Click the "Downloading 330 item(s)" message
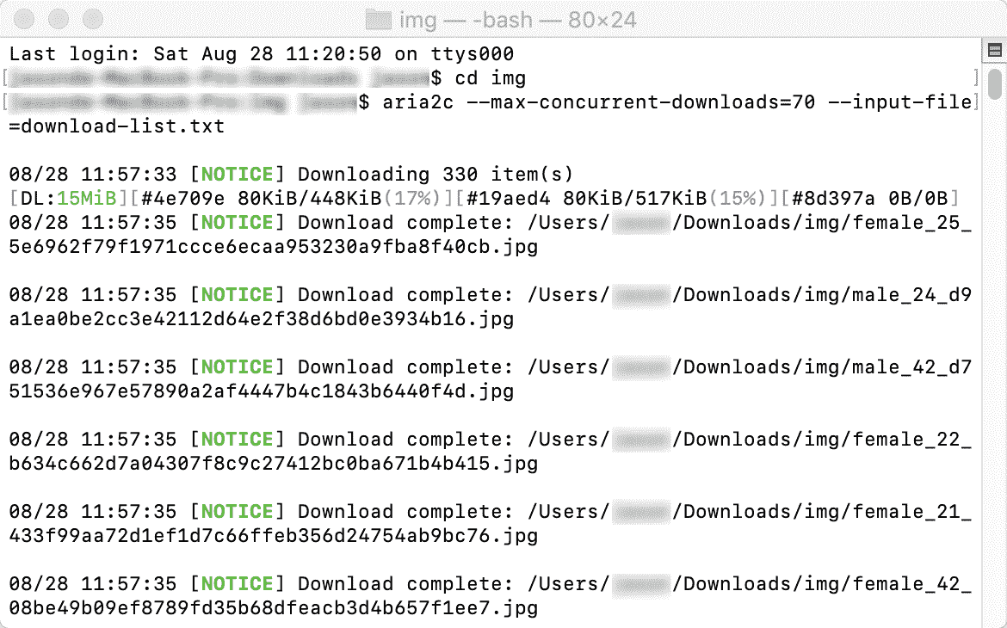 tap(435, 175)
